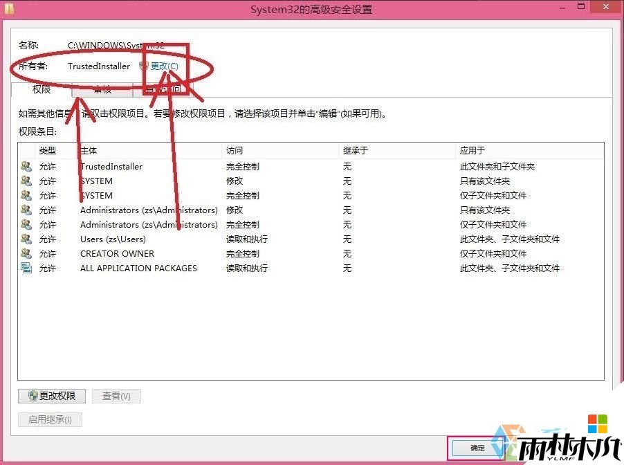This screenshot has width=624, height=465.
Task: Click the application icon in the title bar
Action: [8, 9]
